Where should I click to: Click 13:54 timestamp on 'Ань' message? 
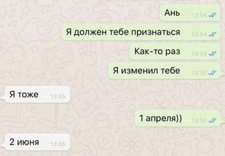coord(199,15)
